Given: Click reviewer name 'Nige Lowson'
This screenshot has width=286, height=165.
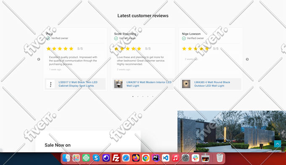Looking at the screenshot, I should pos(191,34).
